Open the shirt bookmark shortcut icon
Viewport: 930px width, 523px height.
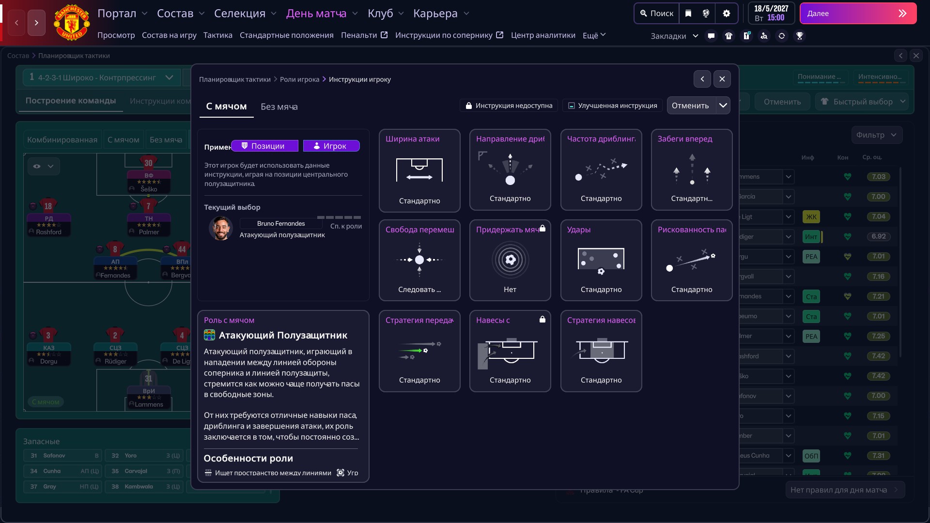point(728,36)
